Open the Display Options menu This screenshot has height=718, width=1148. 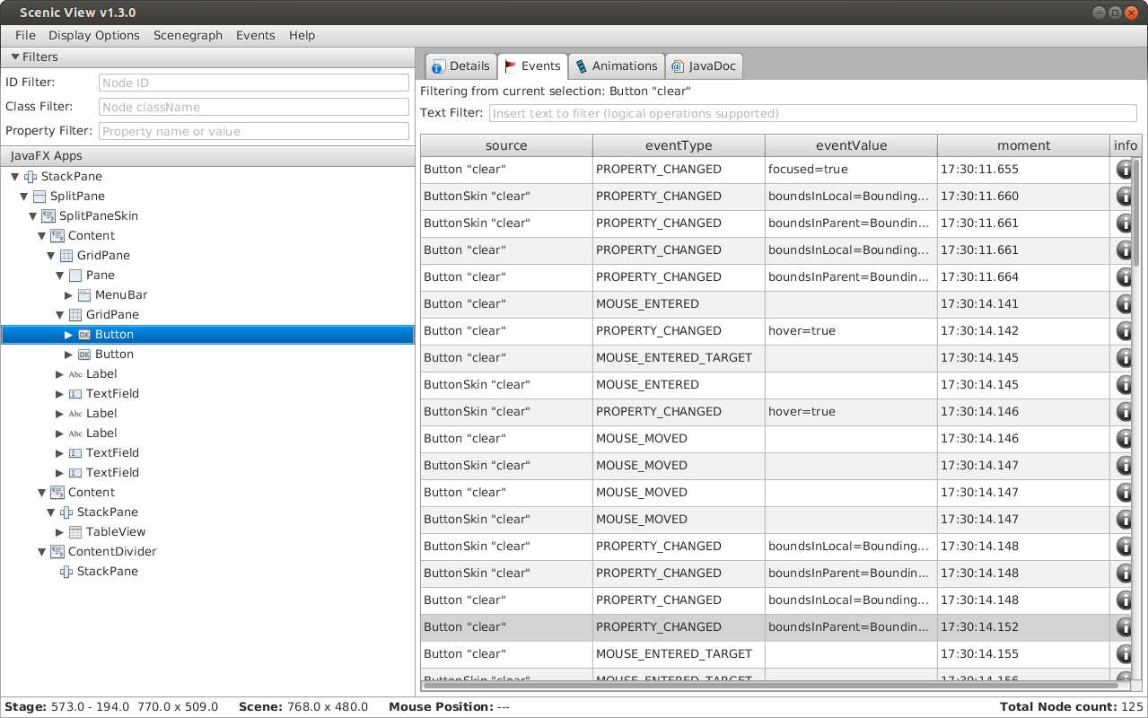94,35
